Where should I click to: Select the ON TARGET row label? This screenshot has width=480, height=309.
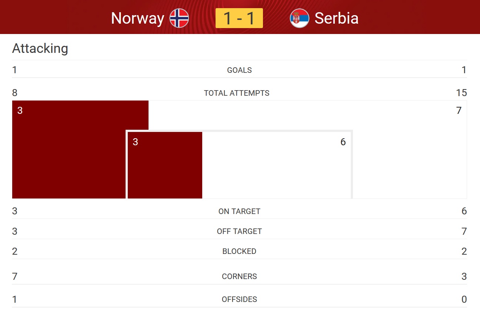239,211
